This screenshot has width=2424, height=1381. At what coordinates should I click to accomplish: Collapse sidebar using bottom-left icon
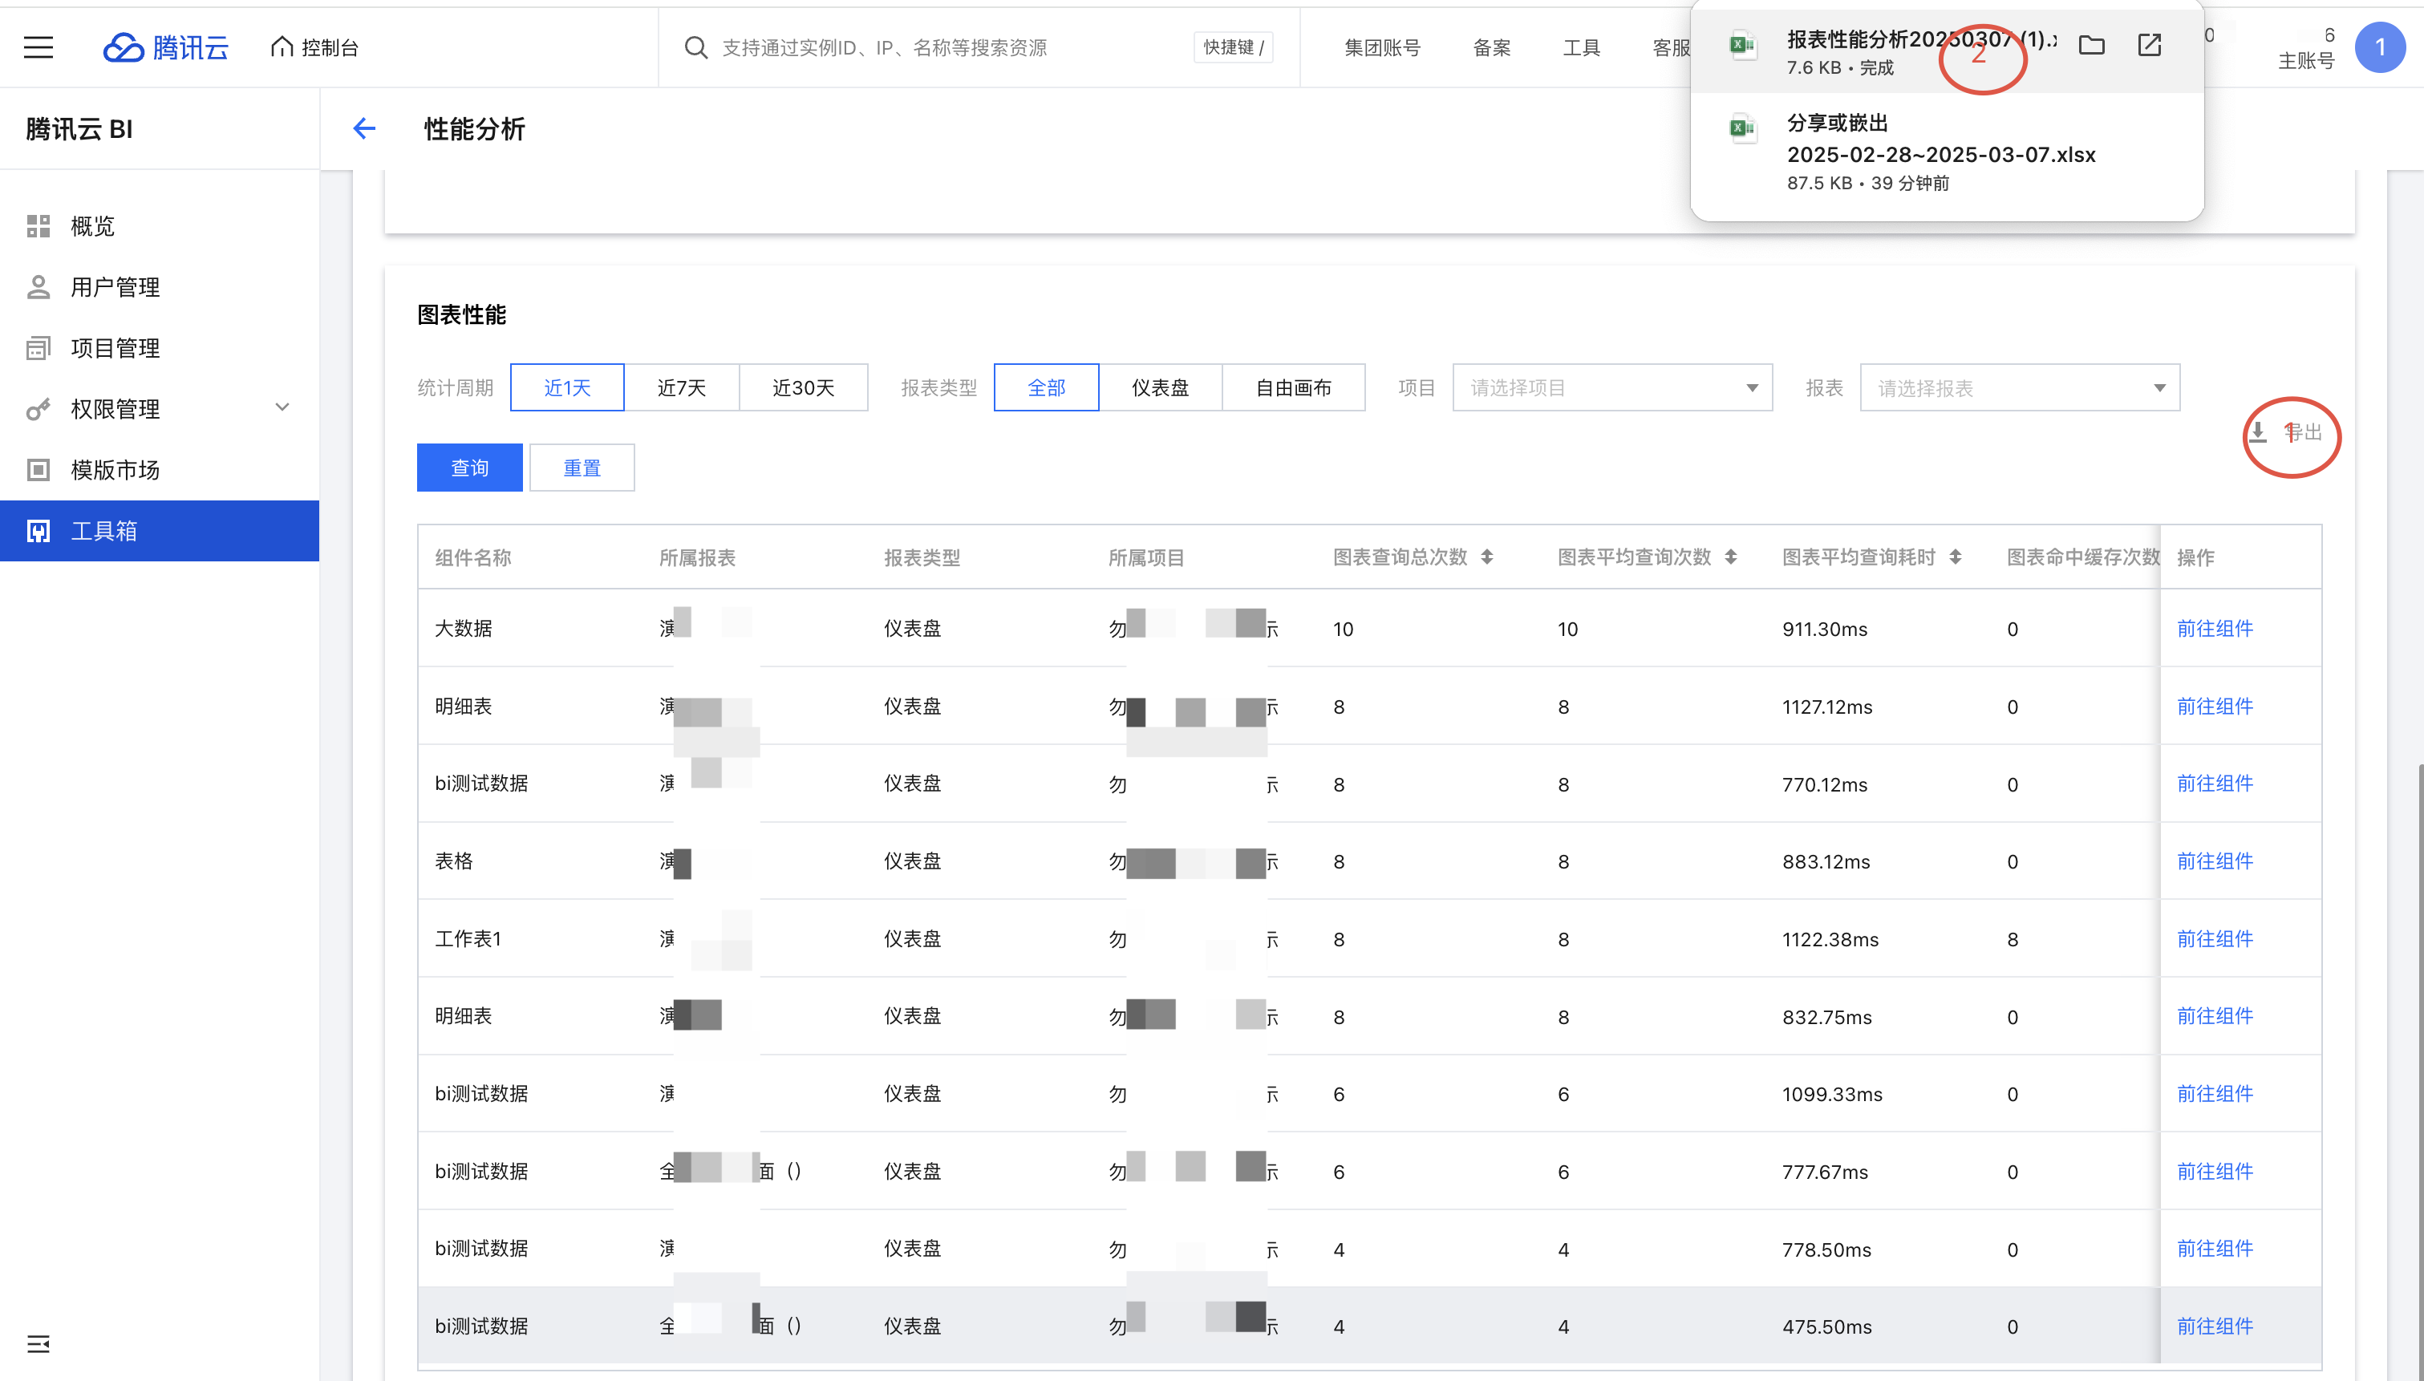pyautogui.click(x=38, y=1343)
